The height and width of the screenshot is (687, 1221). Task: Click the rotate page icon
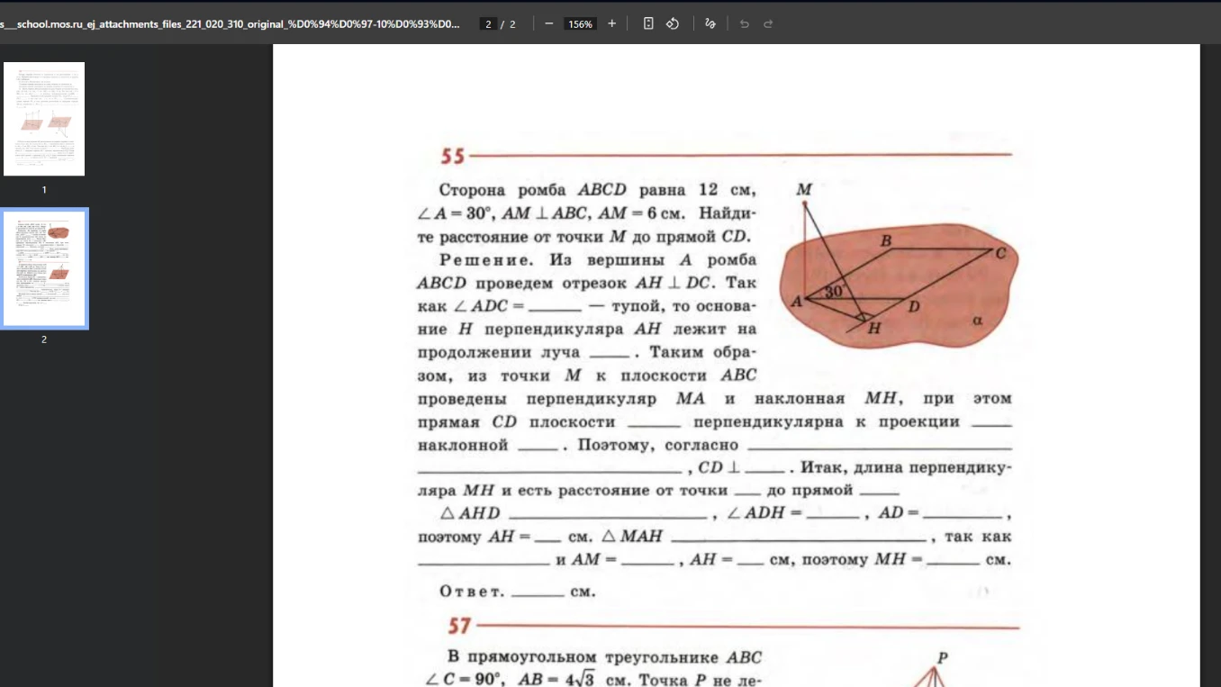click(x=673, y=24)
